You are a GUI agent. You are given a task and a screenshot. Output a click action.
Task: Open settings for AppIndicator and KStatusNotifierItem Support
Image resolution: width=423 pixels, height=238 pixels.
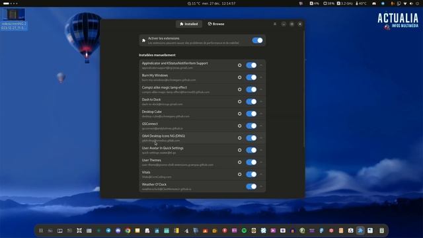click(x=239, y=65)
